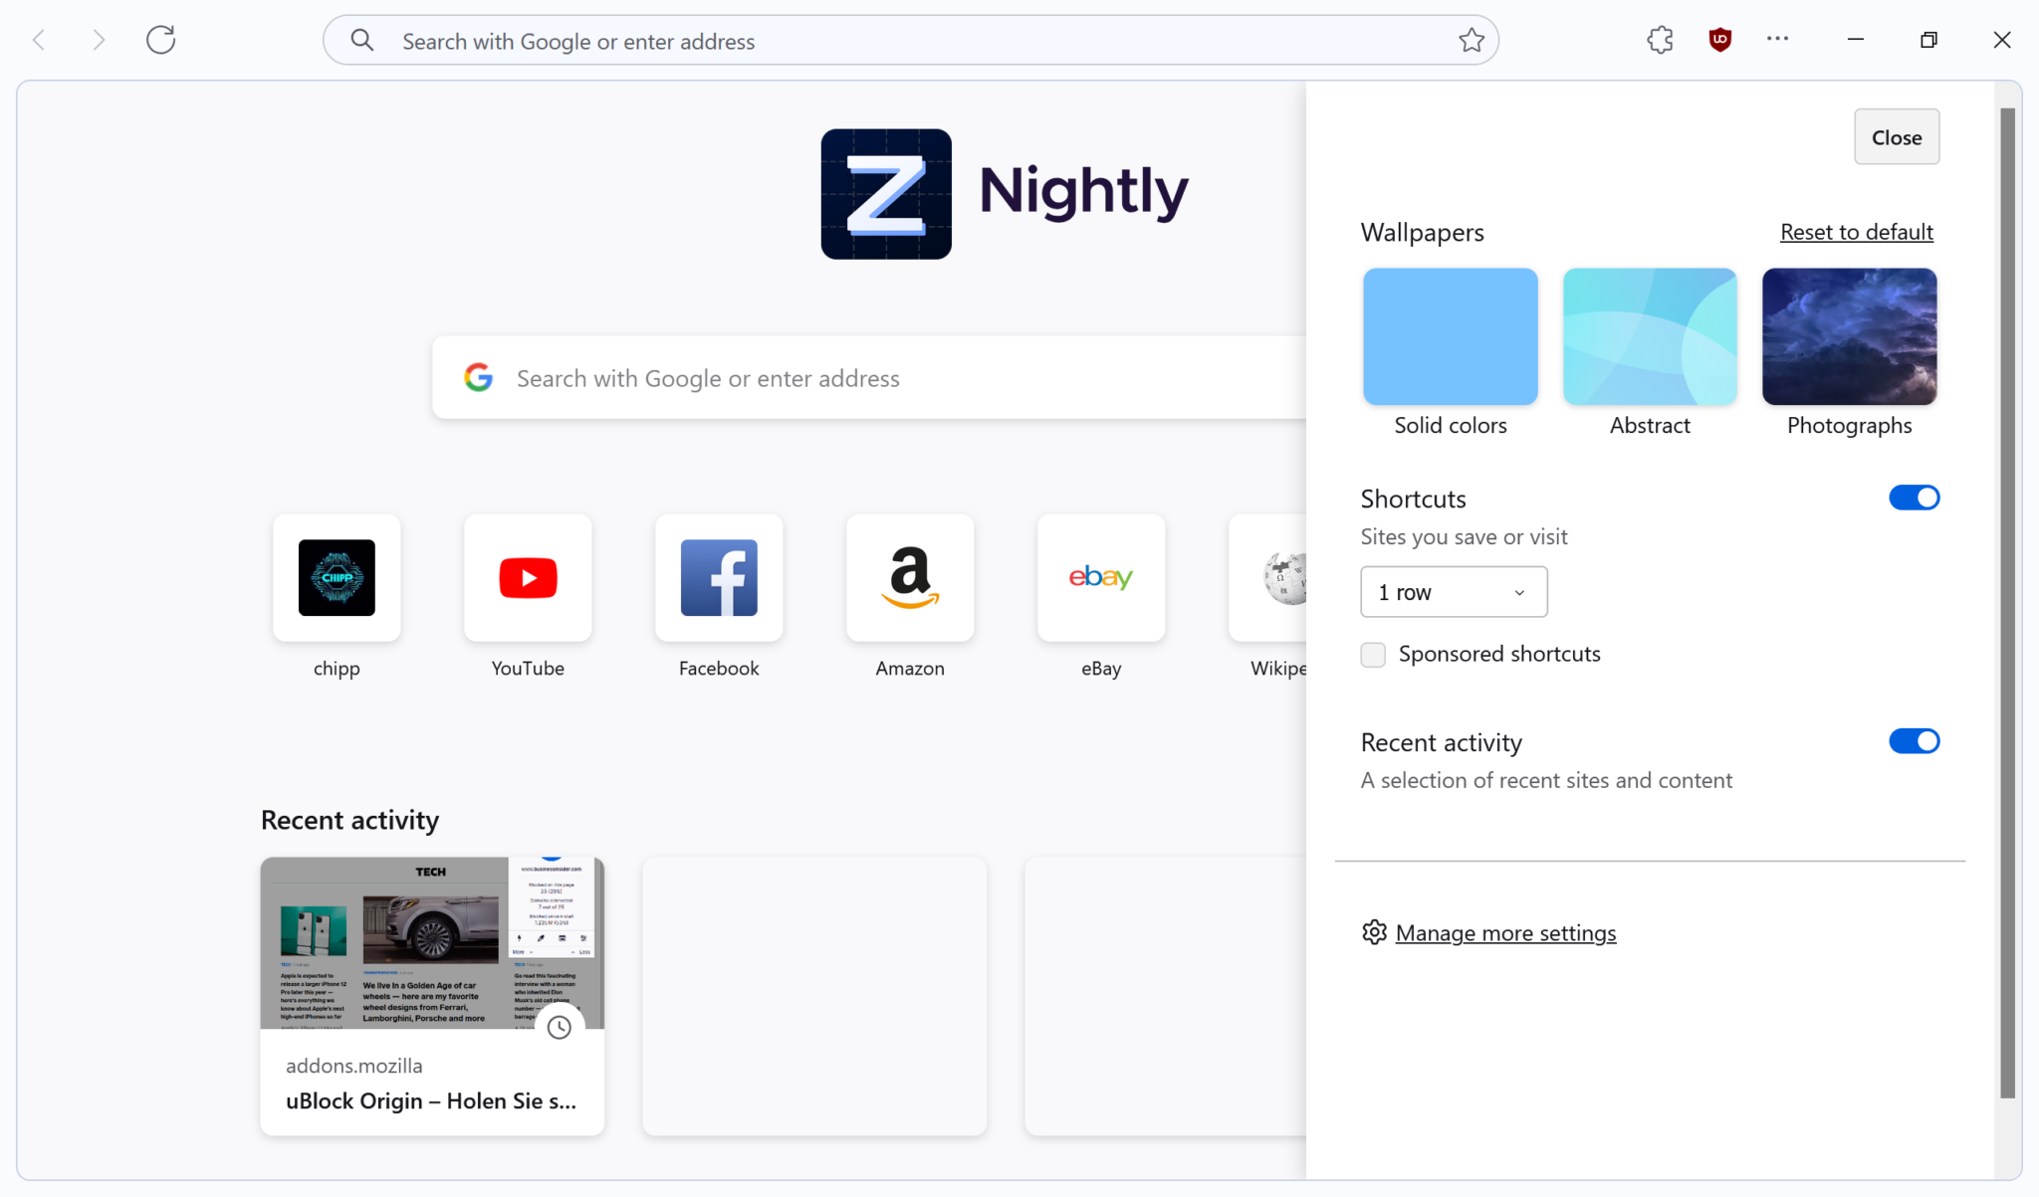Viewport: 2039px width, 1197px height.
Task: Restore the browser window size
Action: tap(1928, 40)
